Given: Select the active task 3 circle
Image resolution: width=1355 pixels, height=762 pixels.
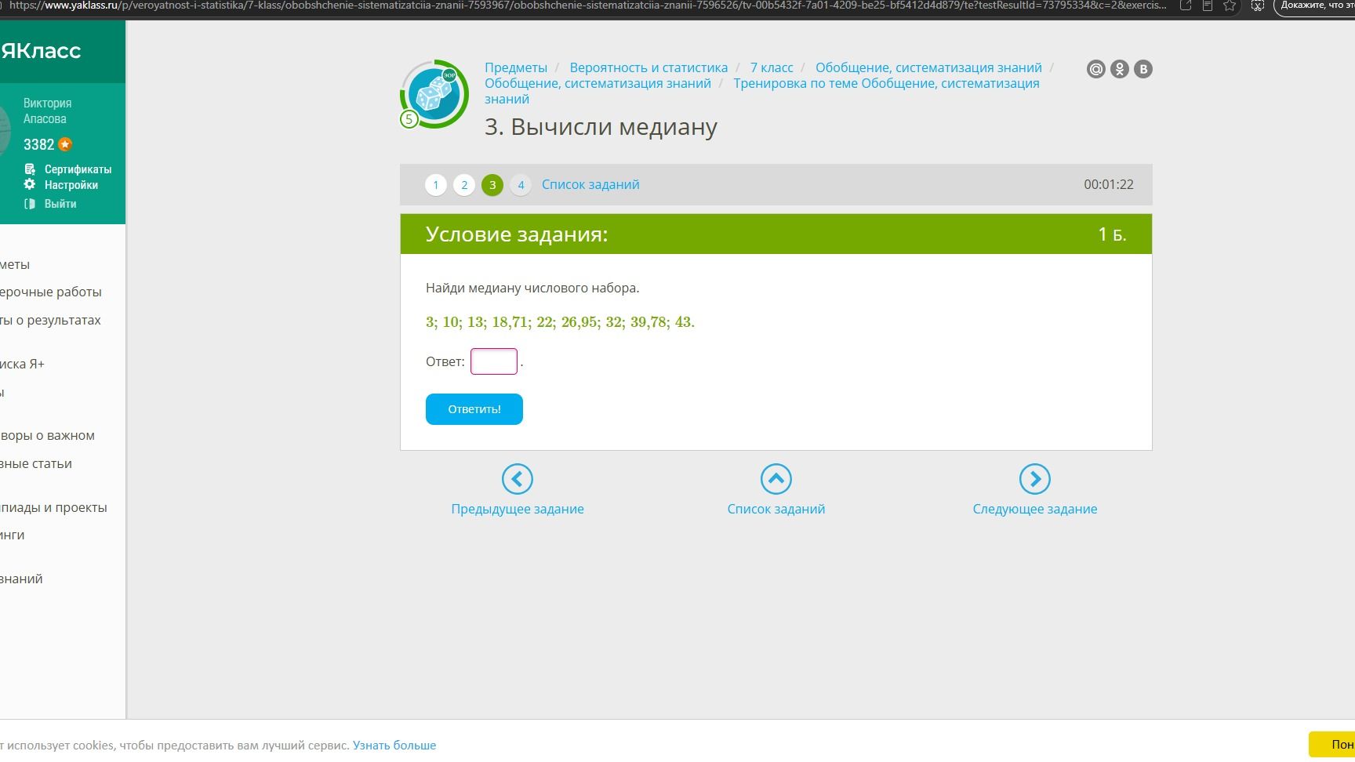Looking at the screenshot, I should (x=492, y=185).
